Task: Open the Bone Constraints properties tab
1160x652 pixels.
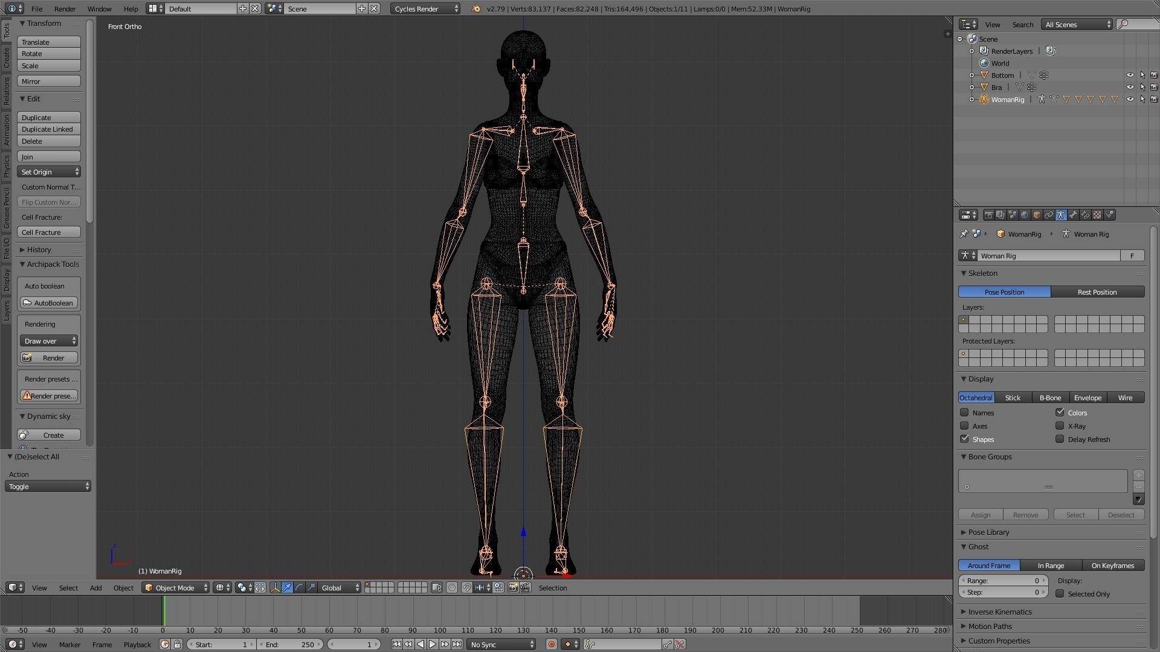Action: click(x=1085, y=215)
